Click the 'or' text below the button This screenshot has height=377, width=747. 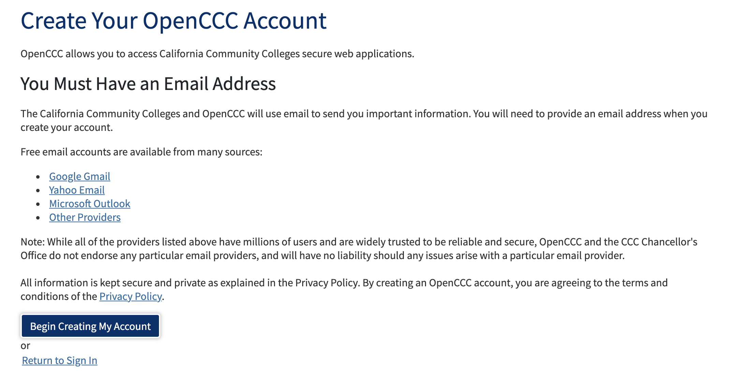click(x=25, y=346)
